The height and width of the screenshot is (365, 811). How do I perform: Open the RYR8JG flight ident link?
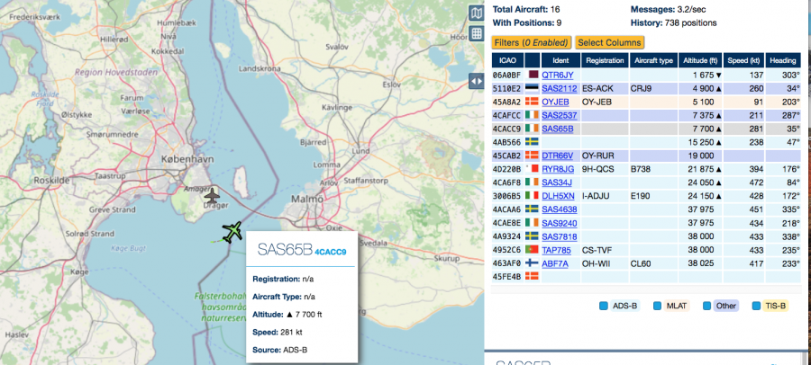(x=558, y=169)
